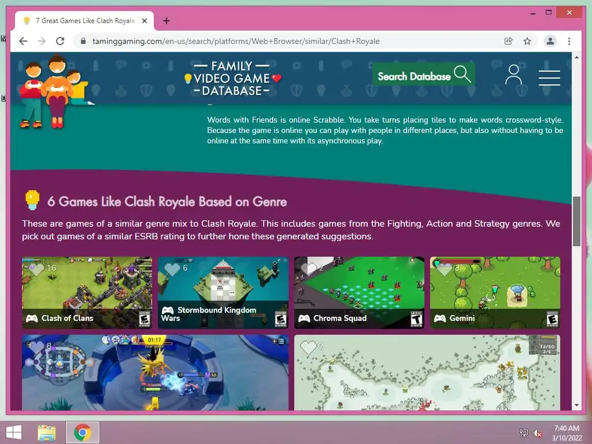The image size is (592, 444).
Task: Click the controller icon on Chroma Squad
Action: point(304,319)
